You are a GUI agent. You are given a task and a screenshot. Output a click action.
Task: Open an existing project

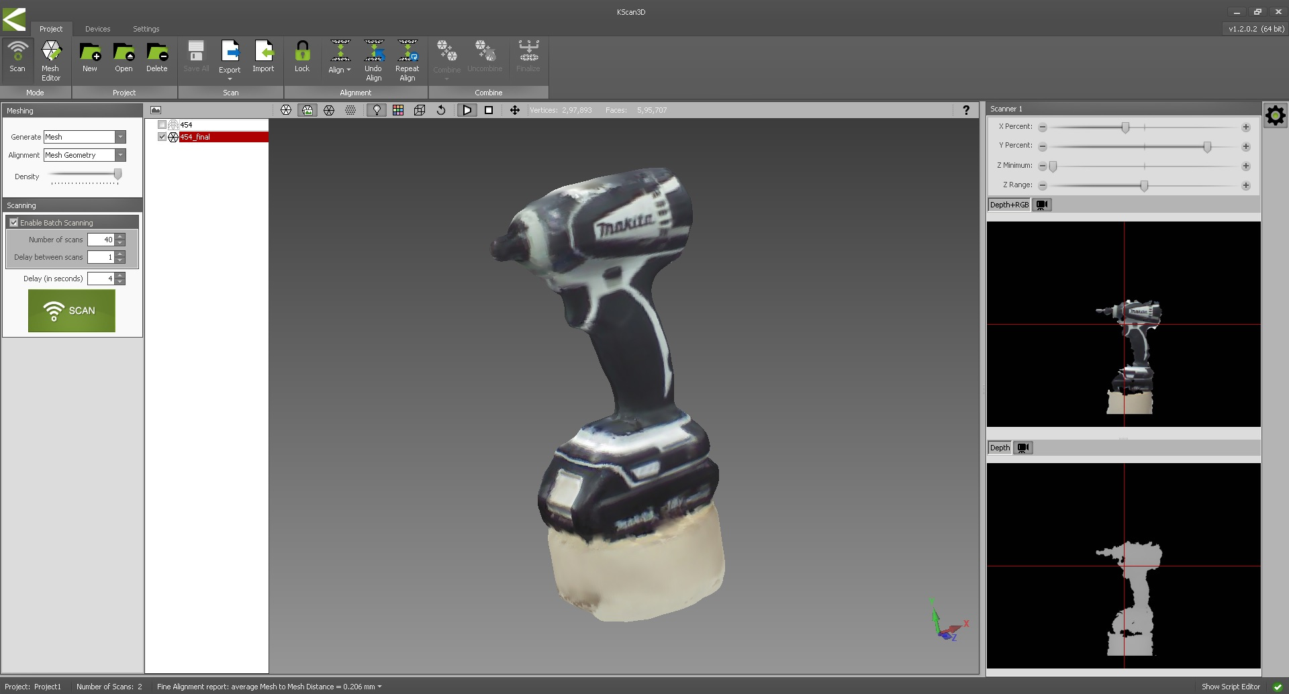(x=124, y=58)
